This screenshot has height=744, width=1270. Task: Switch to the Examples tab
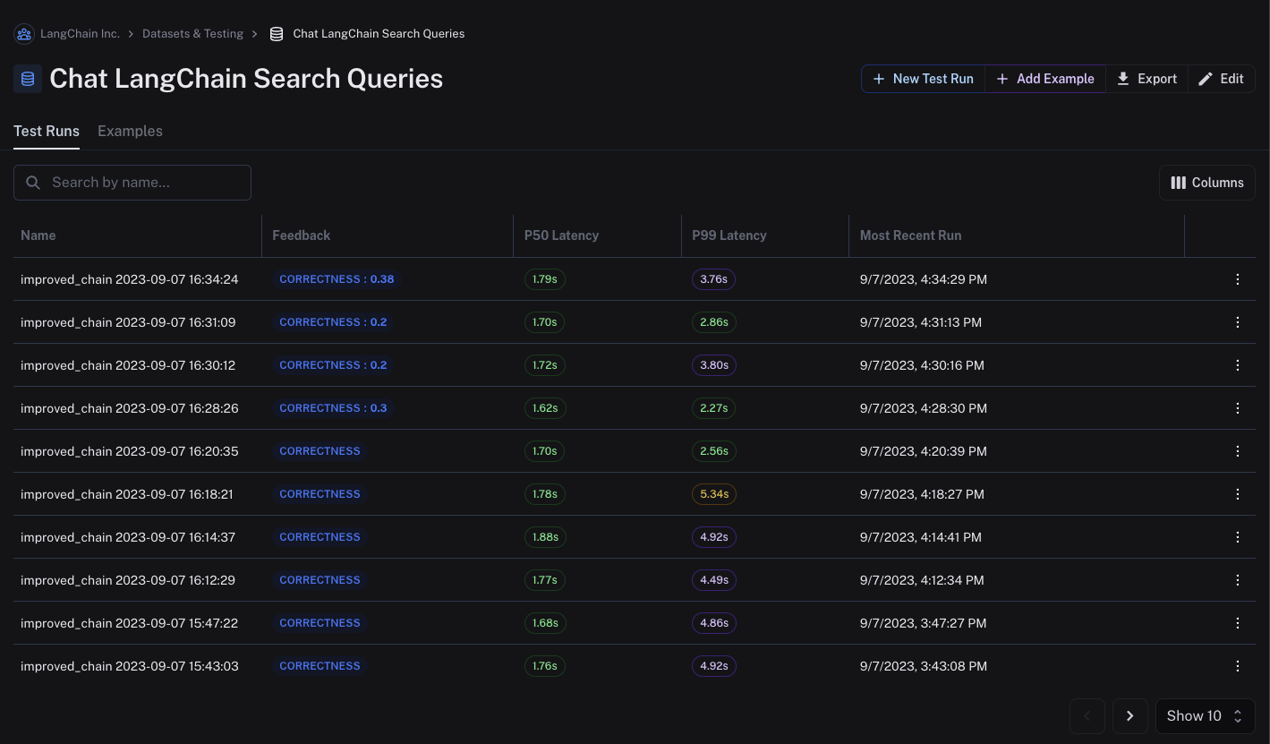[130, 131]
